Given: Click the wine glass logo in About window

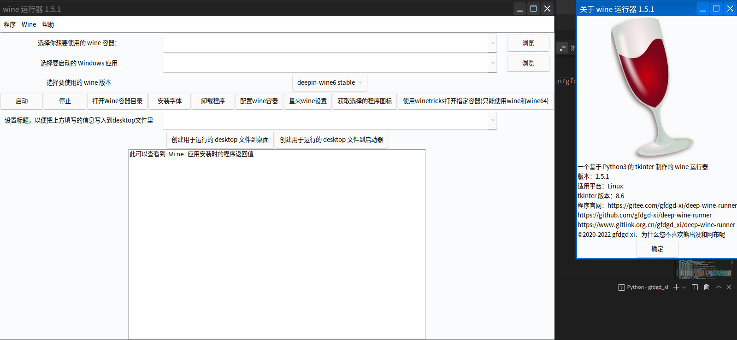Looking at the screenshot, I should [x=652, y=88].
